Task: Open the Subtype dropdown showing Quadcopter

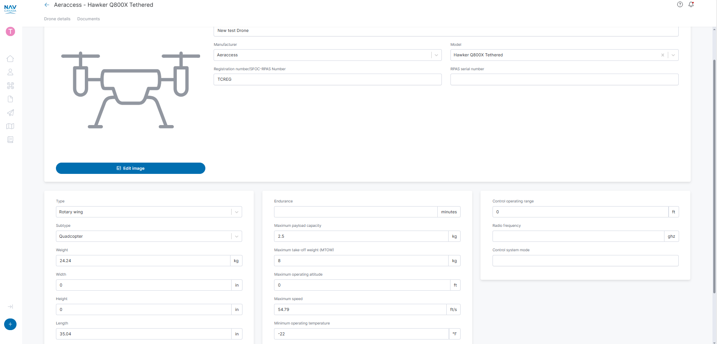Action: click(x=149, y=236)
